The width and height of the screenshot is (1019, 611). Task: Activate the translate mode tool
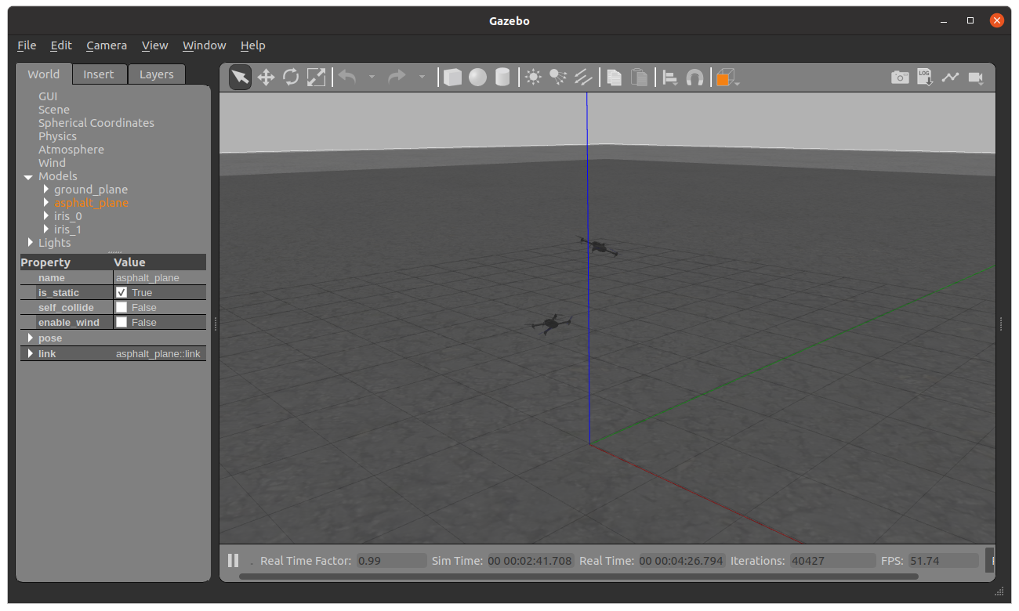click(x=266, y=77)
